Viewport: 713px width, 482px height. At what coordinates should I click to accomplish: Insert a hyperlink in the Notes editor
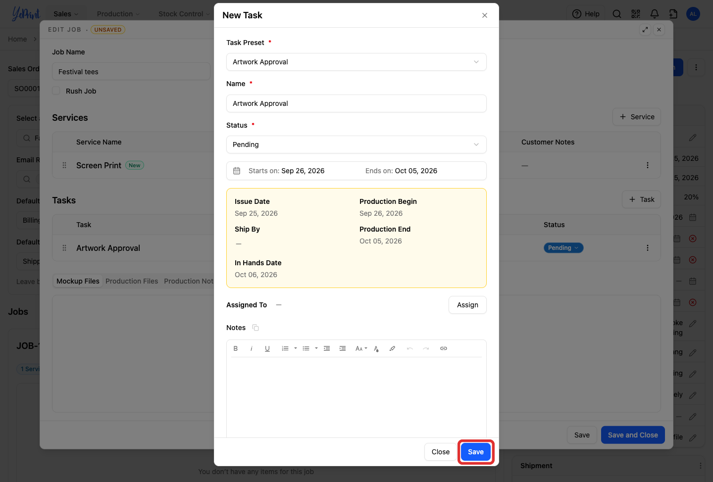point(444,348)
